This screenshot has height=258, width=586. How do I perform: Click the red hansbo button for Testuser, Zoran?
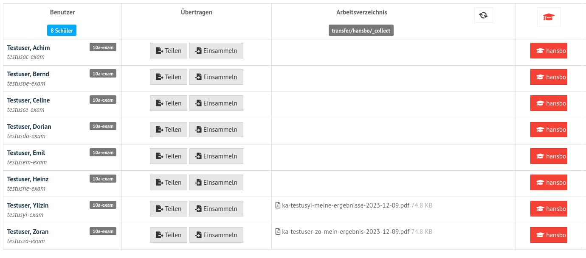coord(549,235)
